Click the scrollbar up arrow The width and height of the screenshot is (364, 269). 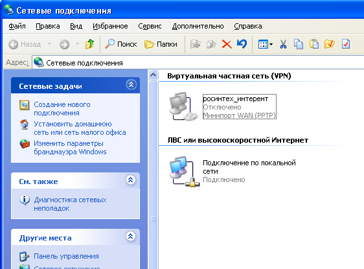[154, 75]
